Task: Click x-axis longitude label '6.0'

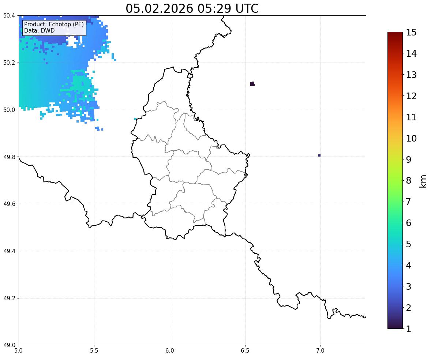Action: click(170, 351)
